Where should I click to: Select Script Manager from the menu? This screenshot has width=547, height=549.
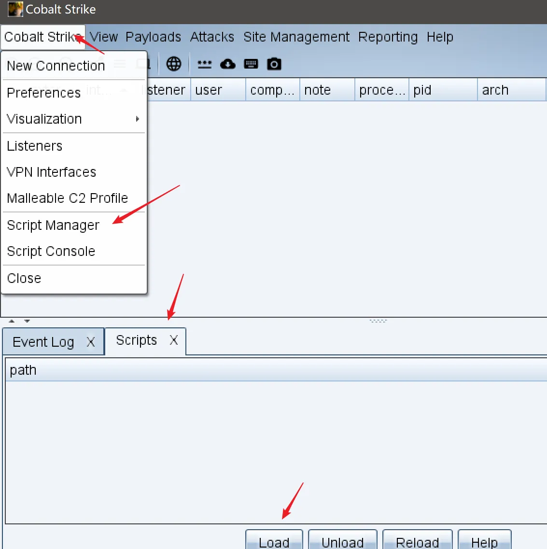[x=53, y=225]
